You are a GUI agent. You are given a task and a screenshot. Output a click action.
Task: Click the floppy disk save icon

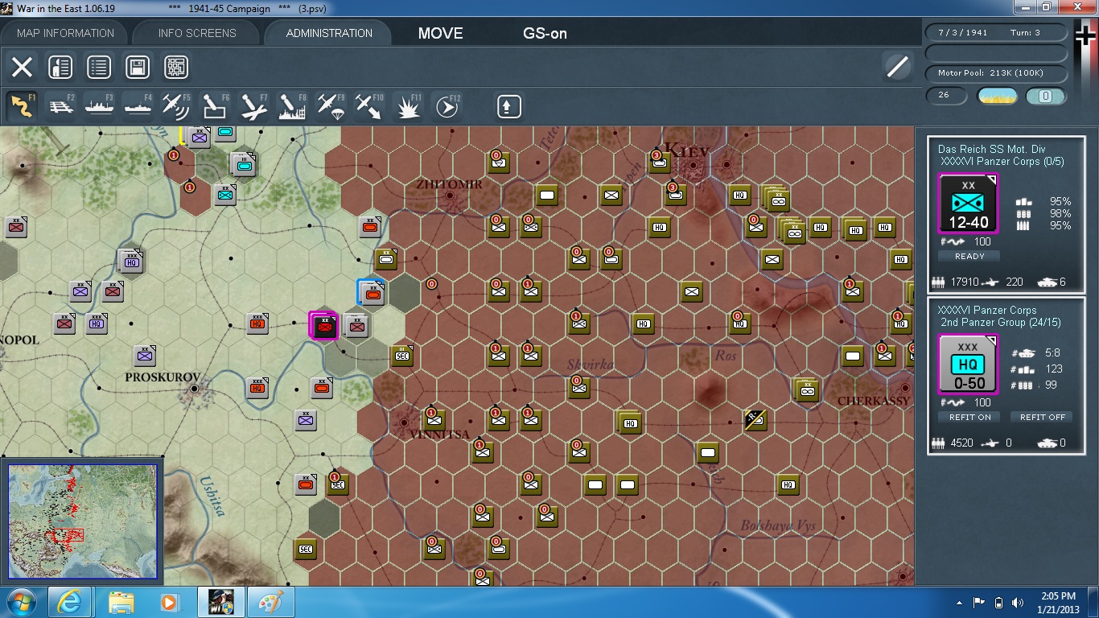(x=138, y=67)
